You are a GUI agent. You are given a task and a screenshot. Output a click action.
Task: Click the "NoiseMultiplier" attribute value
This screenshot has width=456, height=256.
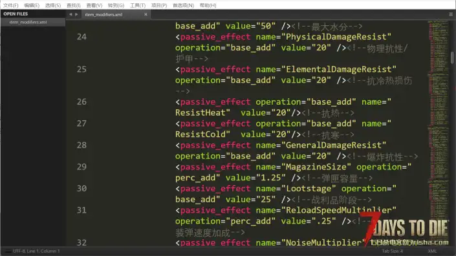tap(323, 243)
